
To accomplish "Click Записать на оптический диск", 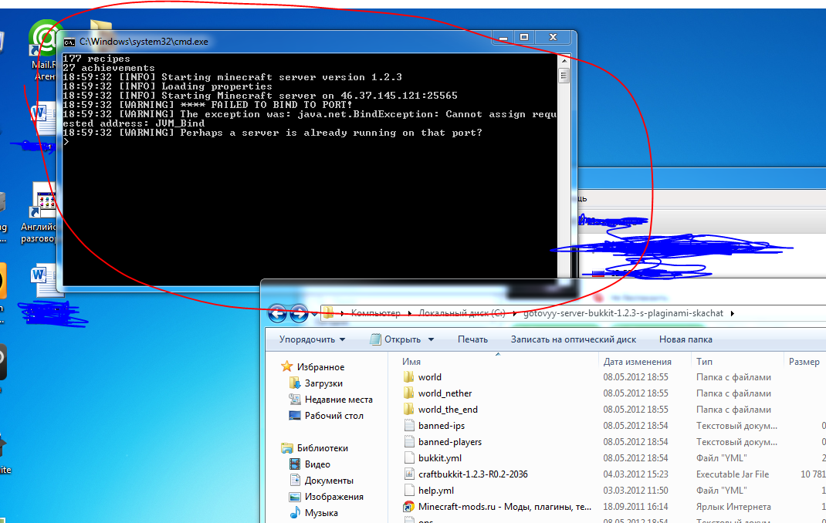I will (x=573, y=339).
